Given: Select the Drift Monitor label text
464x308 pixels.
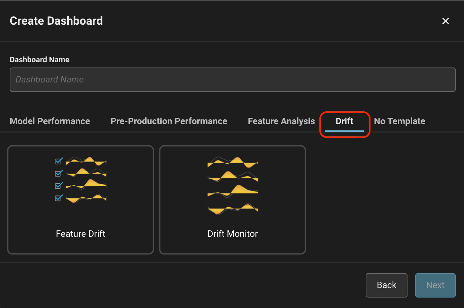Looking at the screenshot, I should tap(232, 234).
